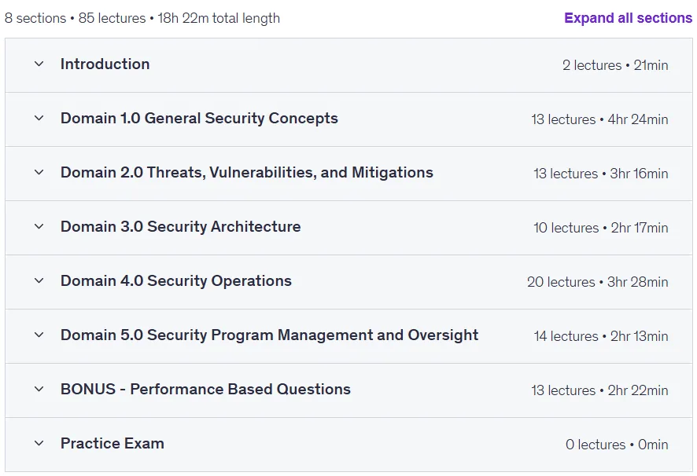The width and height of the screenshot is (697, 476).
Task: Select Domain 3.0 Security Architecture heading
Action: click(x=180, y=226)
